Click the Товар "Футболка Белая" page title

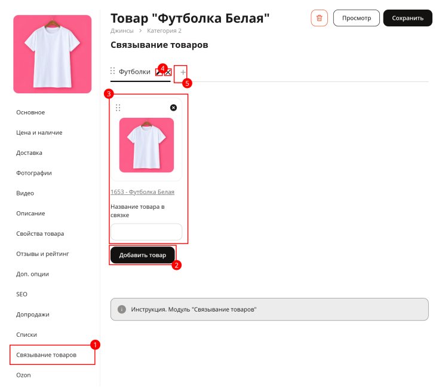click(x=190, y=19)
